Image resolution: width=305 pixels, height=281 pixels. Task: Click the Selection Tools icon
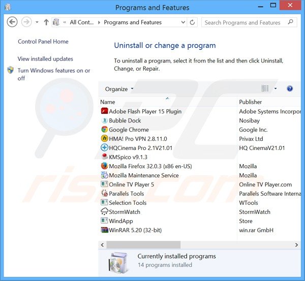coord(104,202)
